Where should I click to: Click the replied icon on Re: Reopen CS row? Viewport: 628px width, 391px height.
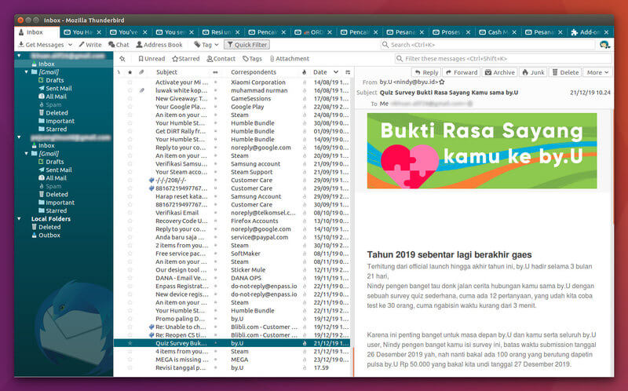pyautogui.click(x=152, y=335)
